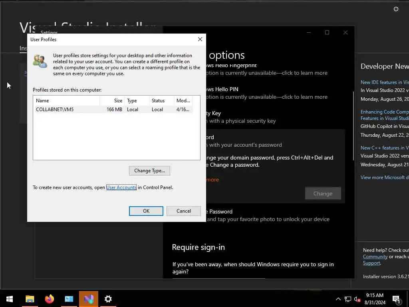
Task: Open the Support link in installer
Action: pyautogui.click(x=371, y=263)
